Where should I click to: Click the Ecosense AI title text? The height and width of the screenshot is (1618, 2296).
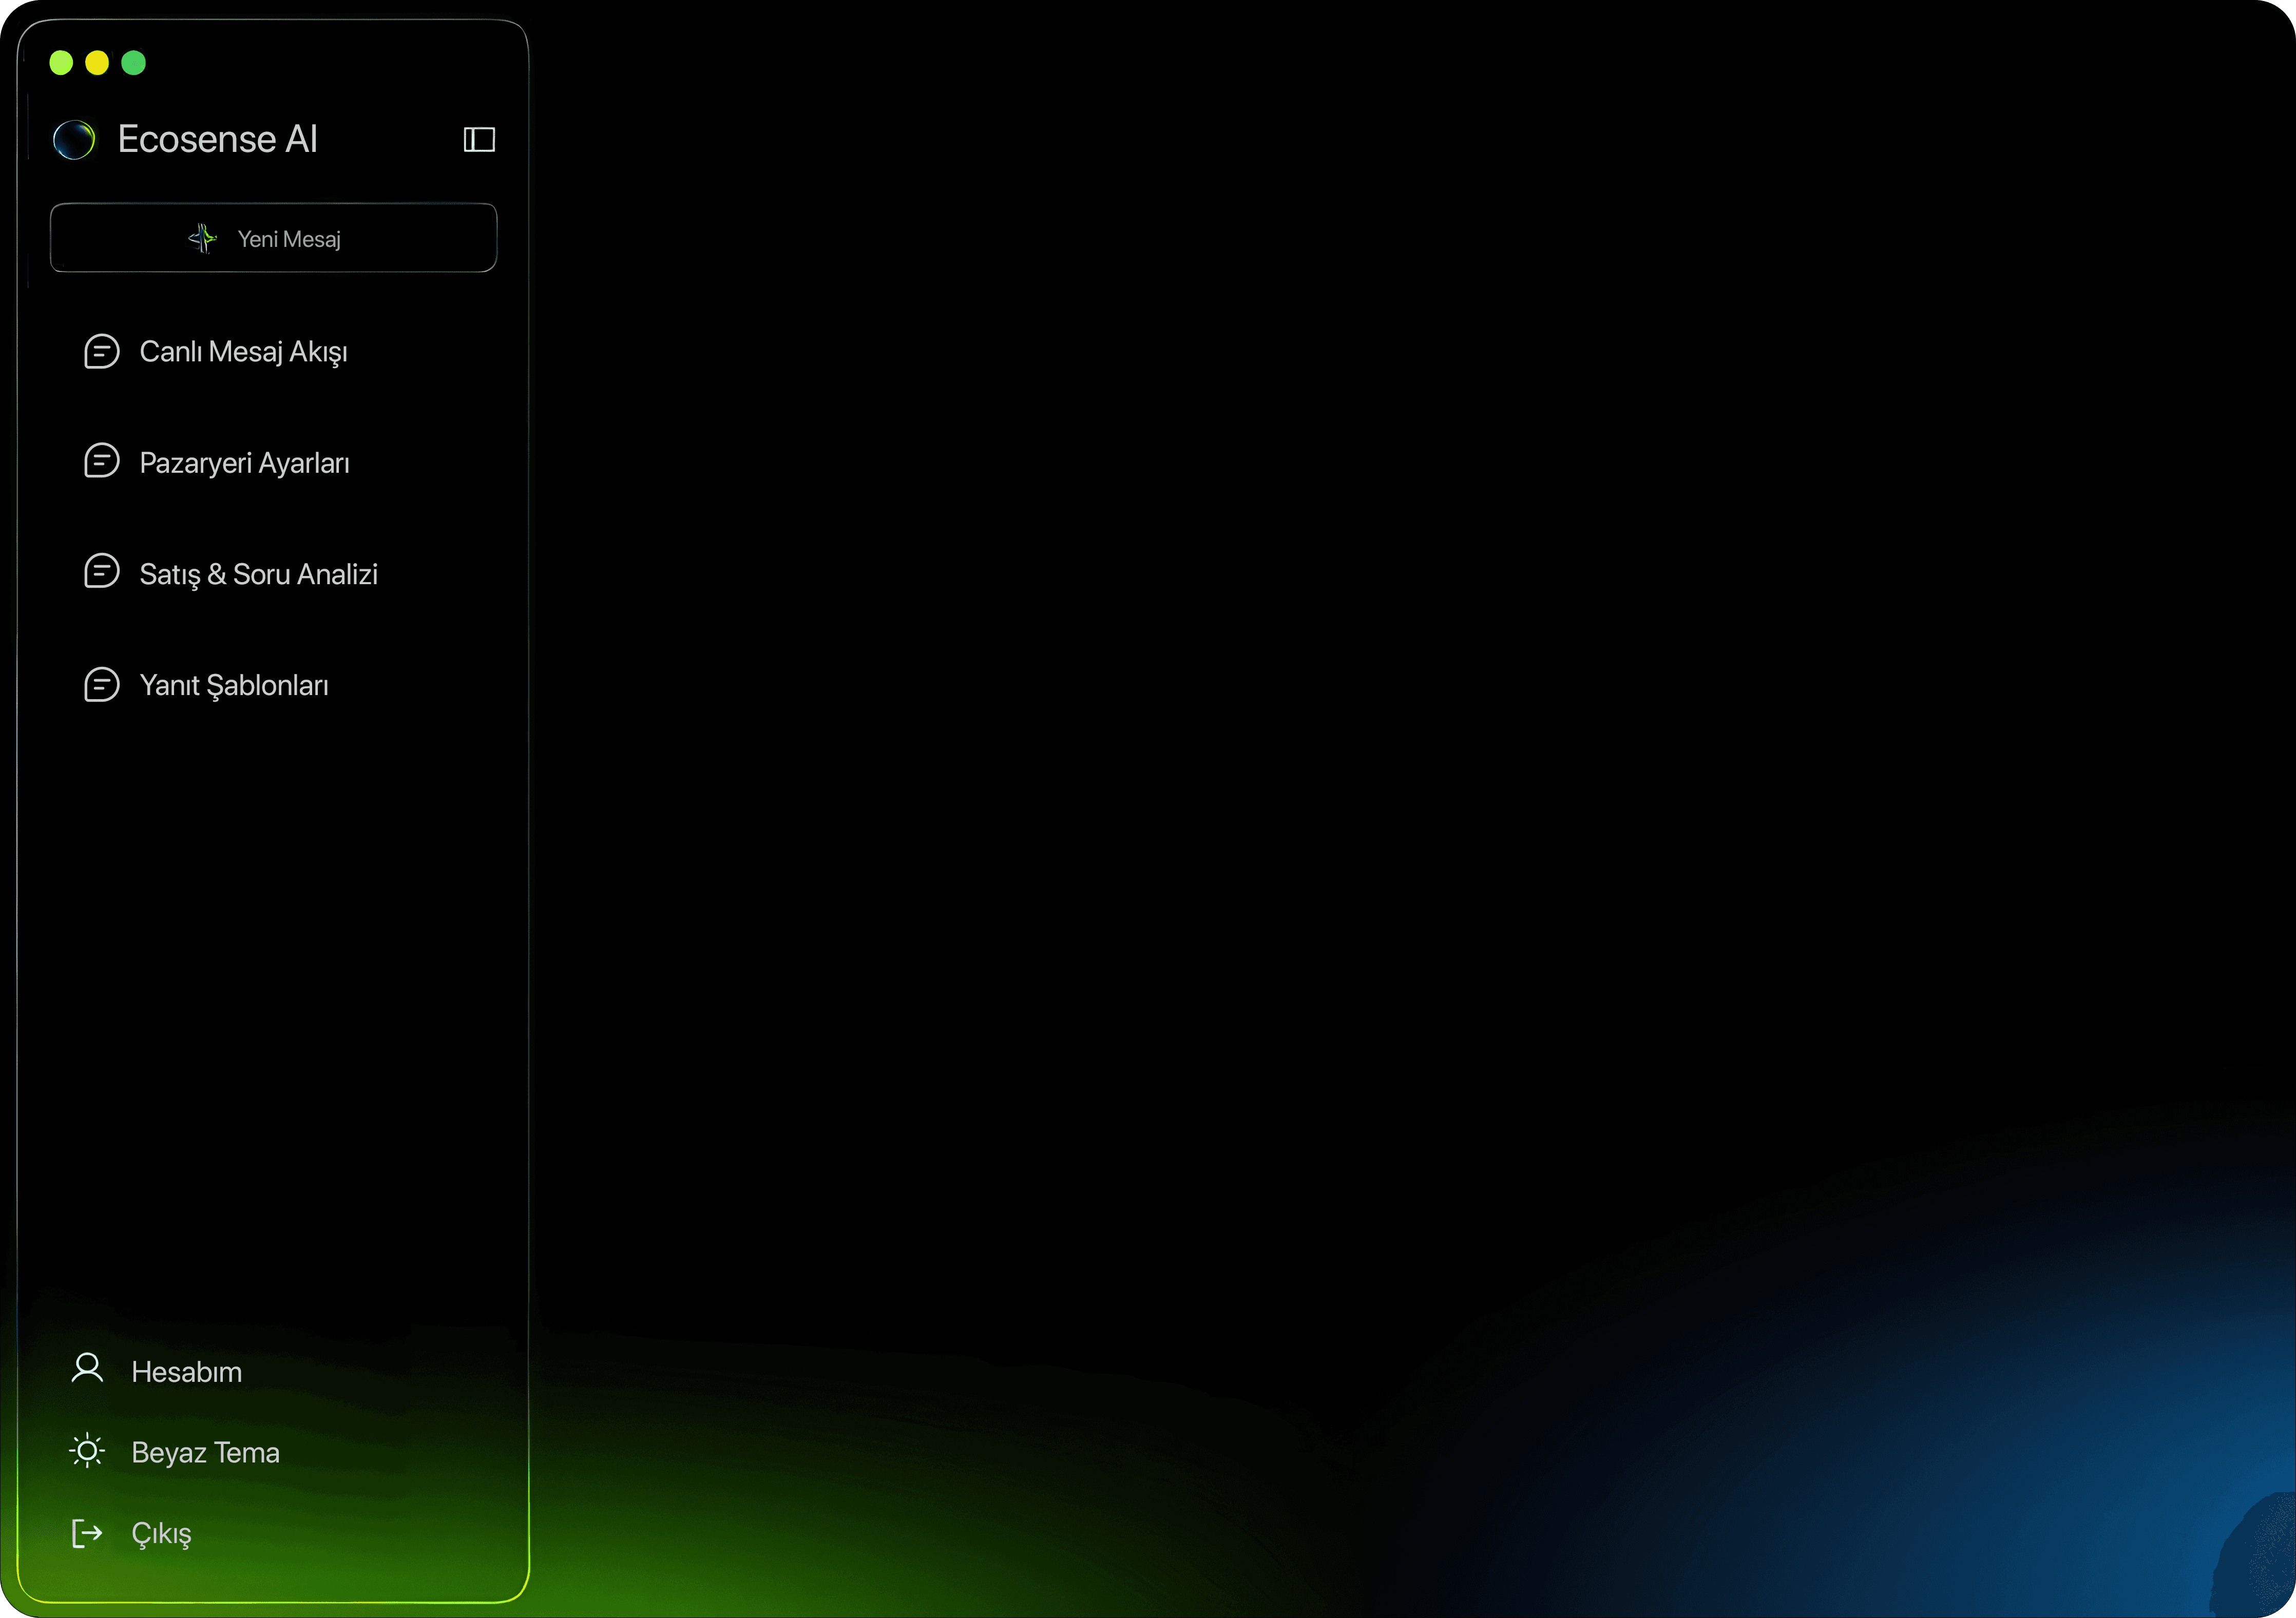tap(217, 139)
